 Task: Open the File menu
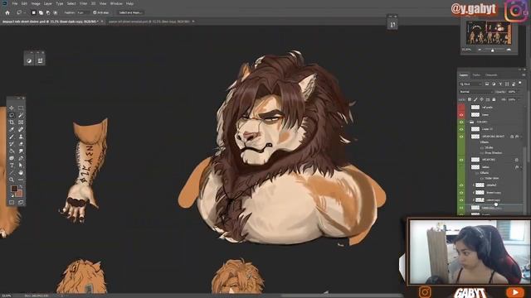click(15, 3)
